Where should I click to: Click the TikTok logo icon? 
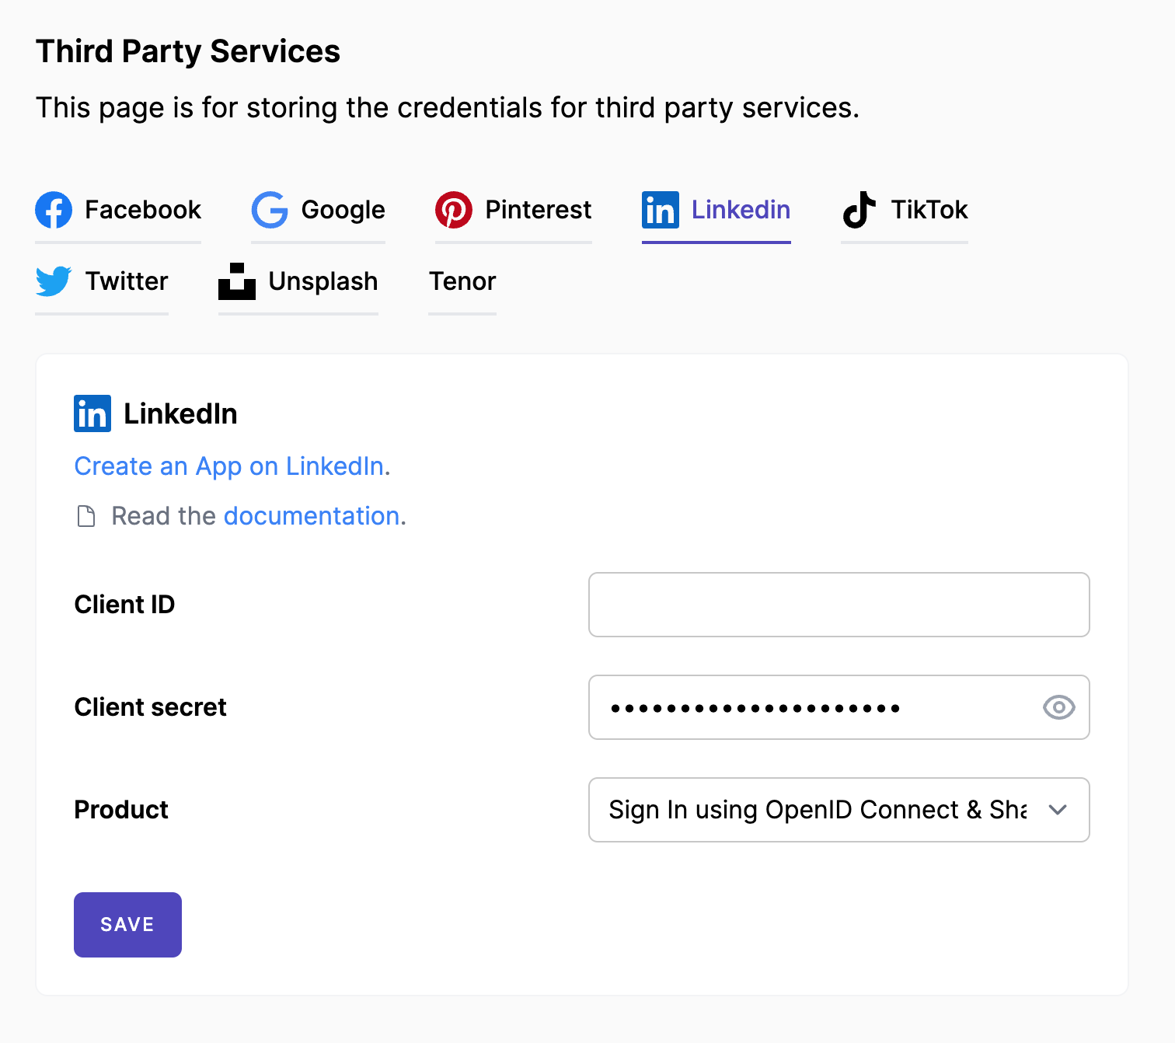[x=859, y=210]
